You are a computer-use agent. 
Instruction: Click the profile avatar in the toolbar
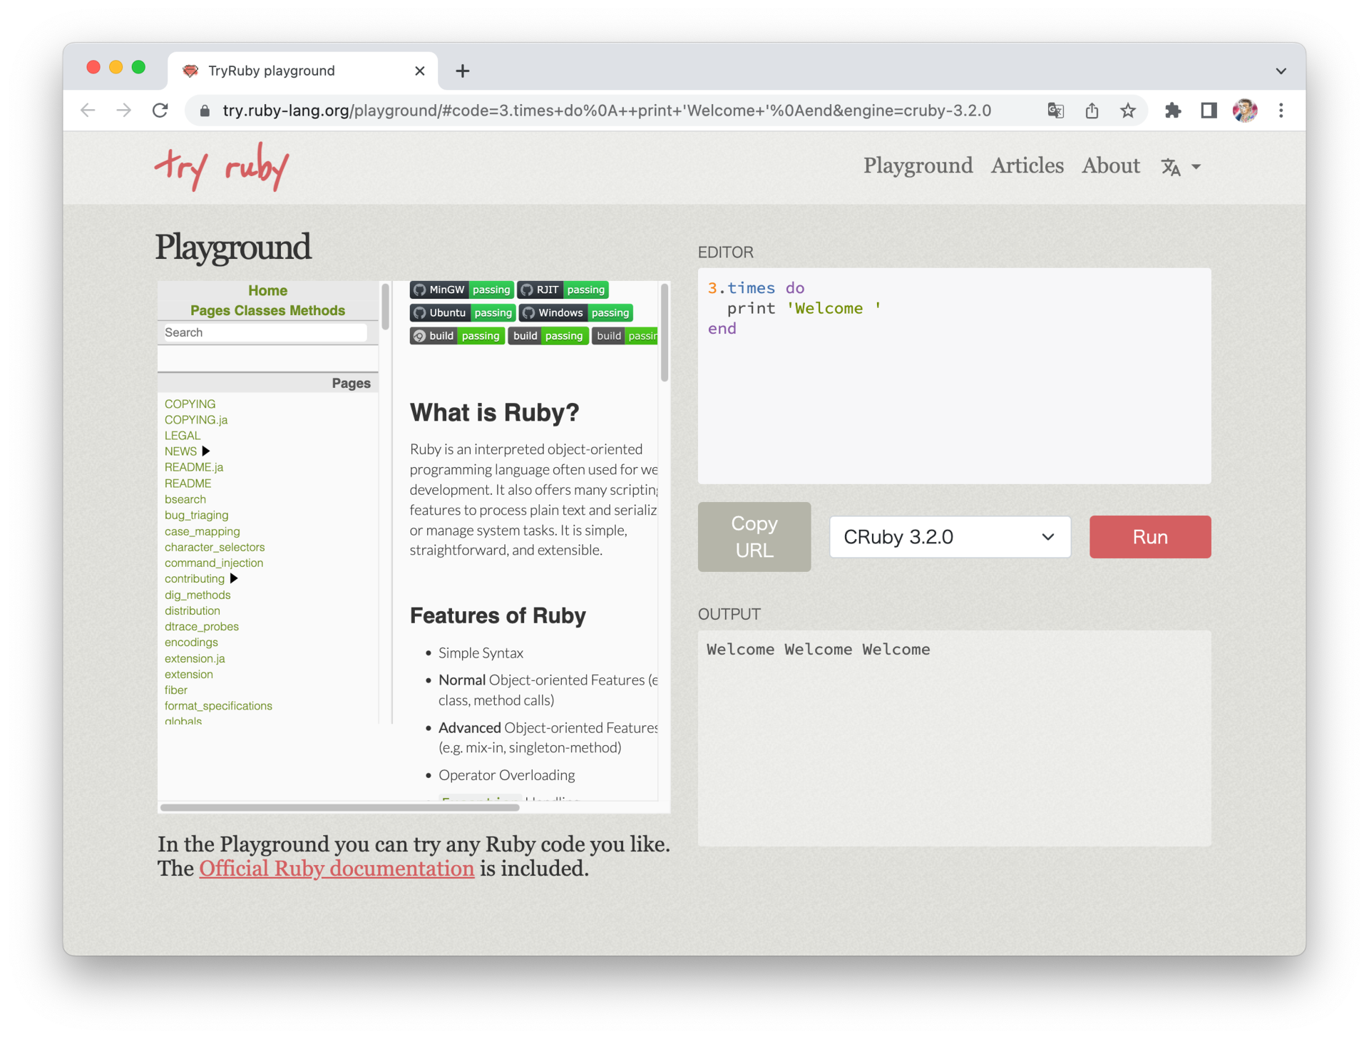[x=1245, y=110]
